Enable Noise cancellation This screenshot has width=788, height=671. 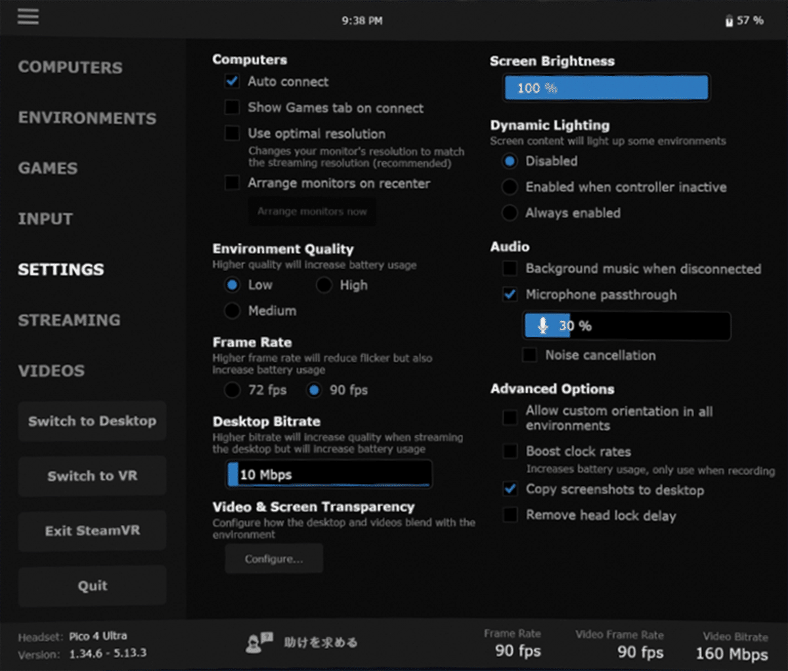click(529, 355)
